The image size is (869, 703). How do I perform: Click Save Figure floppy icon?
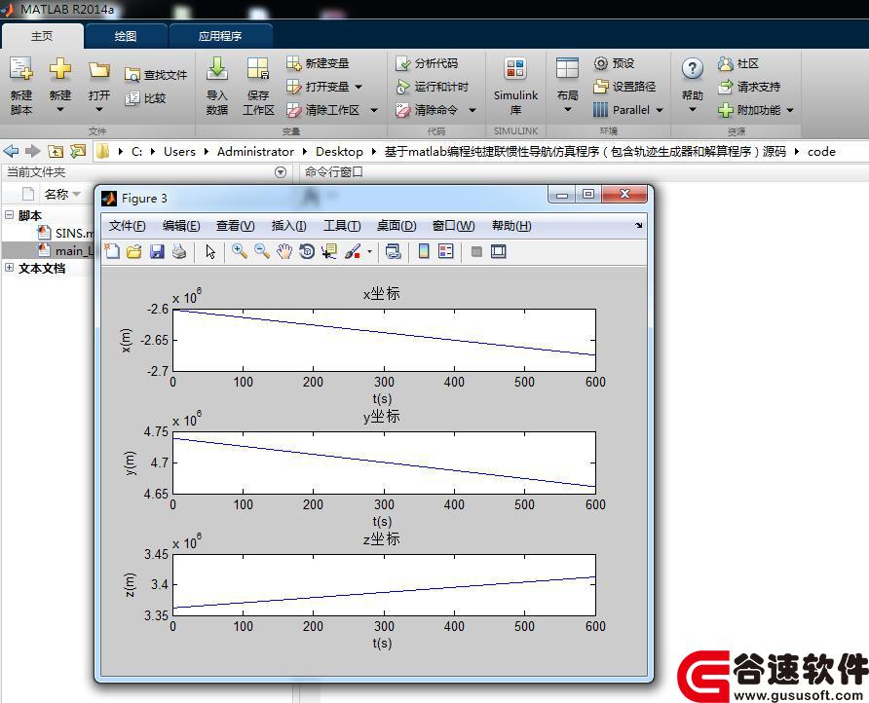157,251
